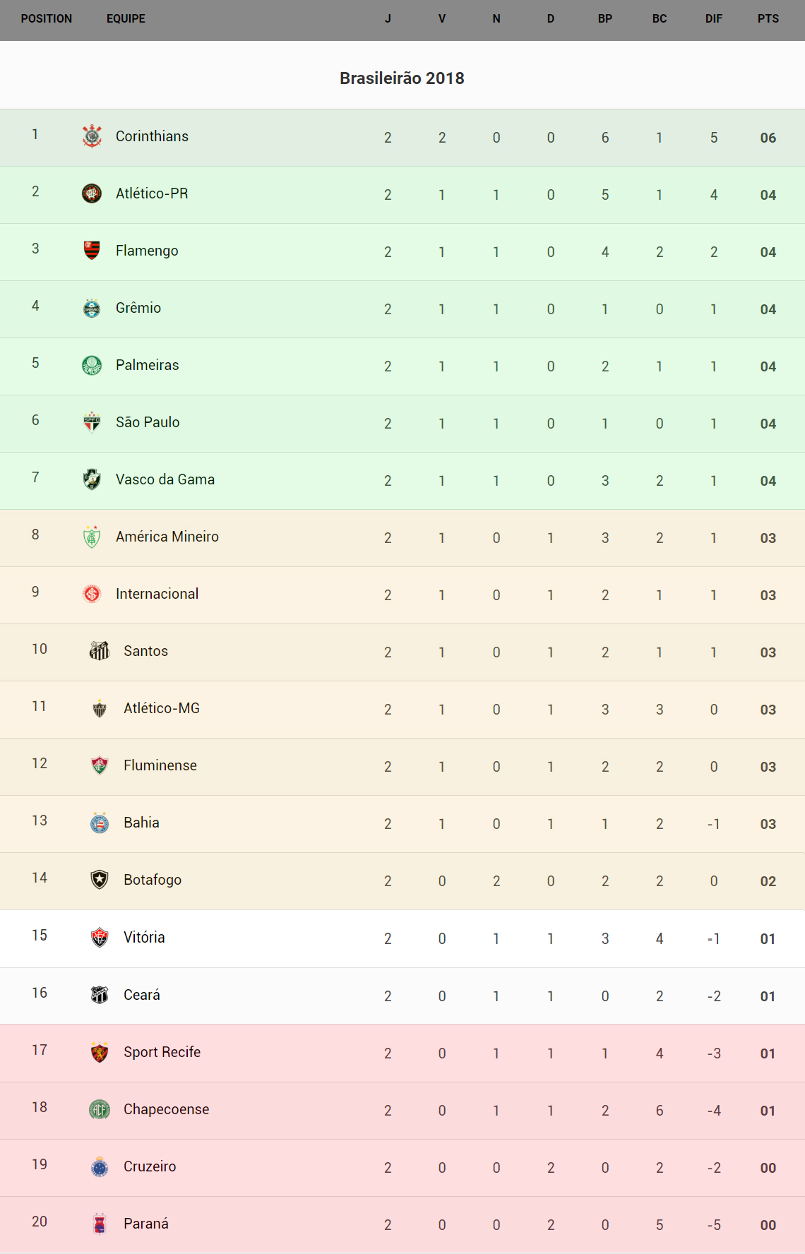This screenshot has width=805, height=1254.
Task: Click the Flamengo club crest icon
Action: pyautogui.click(x=92, y=251)
